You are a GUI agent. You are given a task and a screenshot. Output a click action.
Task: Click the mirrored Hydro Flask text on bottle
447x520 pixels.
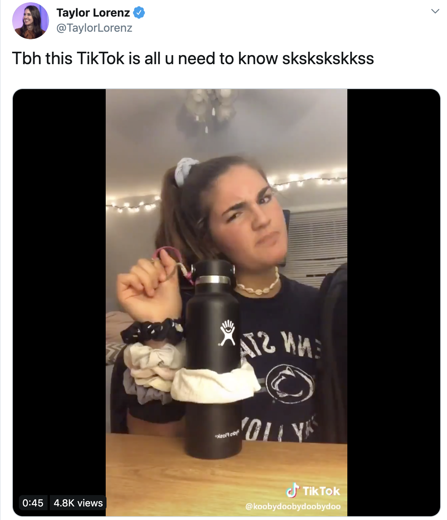tap(227, 435)
